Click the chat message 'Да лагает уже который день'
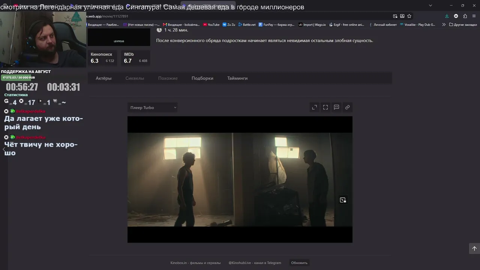This screenshot has width=480, height=270. [x=43, y=123]
